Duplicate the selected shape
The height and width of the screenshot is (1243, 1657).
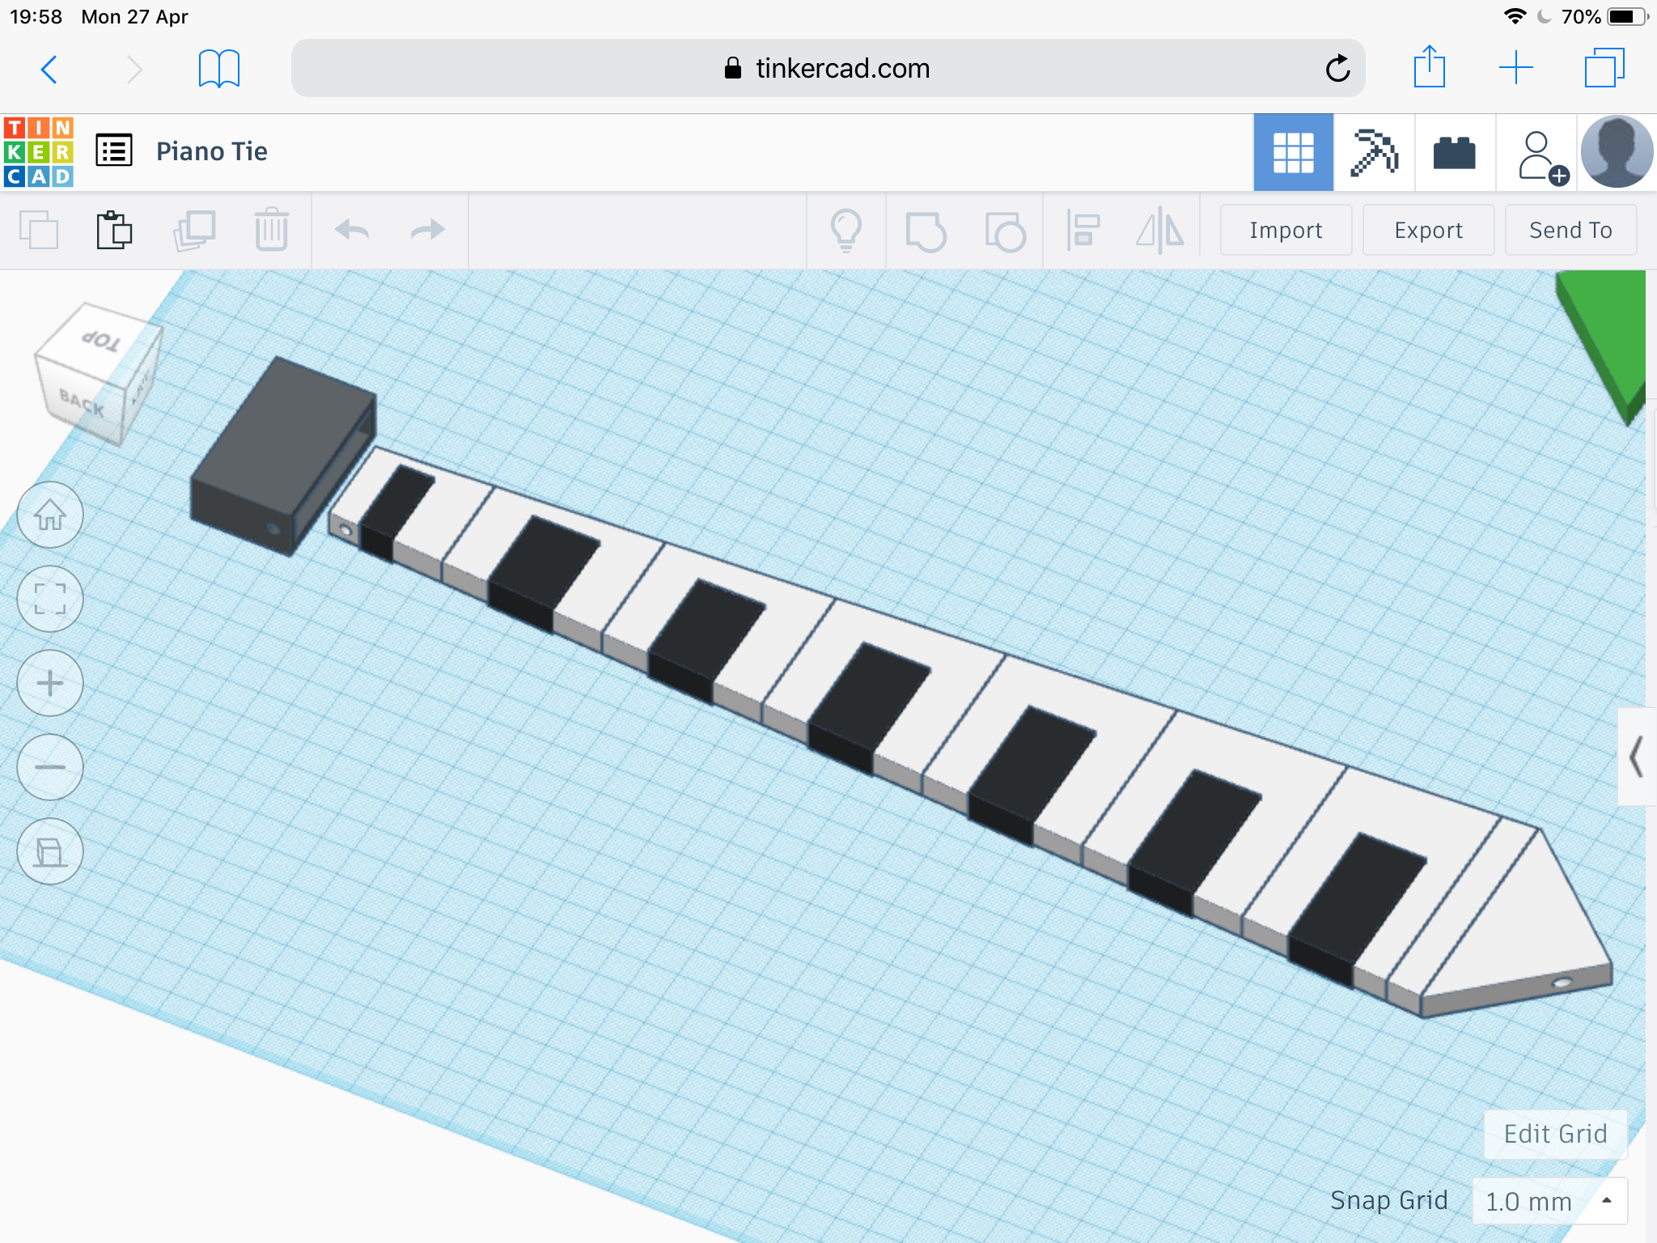click(x=194, y=230)
